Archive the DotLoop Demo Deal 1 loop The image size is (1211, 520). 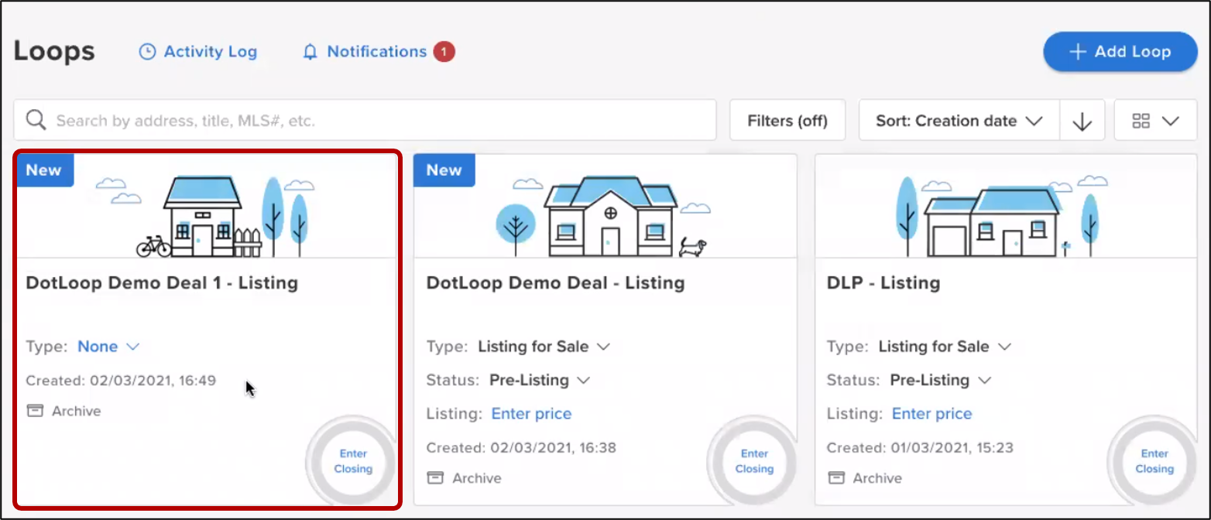[x=63, y=411]
